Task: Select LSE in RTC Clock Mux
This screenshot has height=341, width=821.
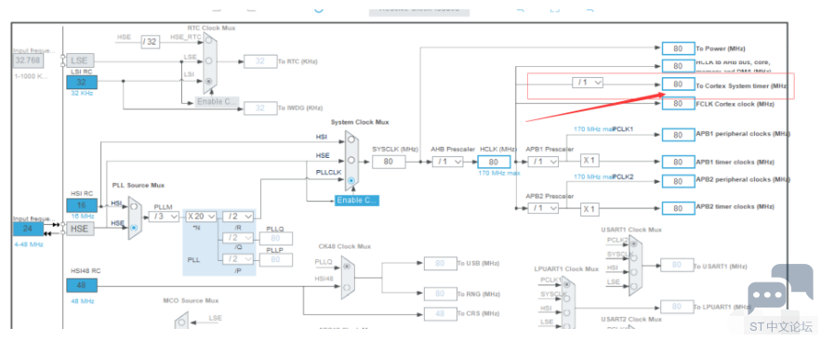Action: pyautogui.click(x=209, y=60)
